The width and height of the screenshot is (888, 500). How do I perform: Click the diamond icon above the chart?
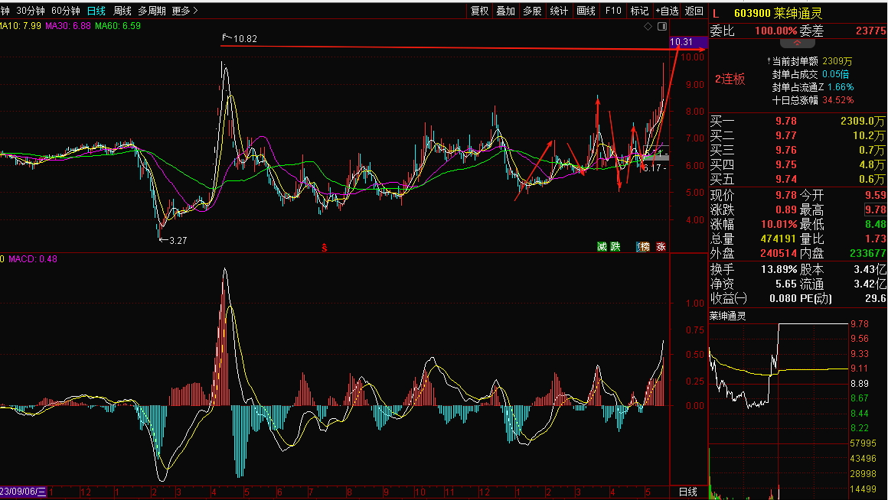pos(648,27)
